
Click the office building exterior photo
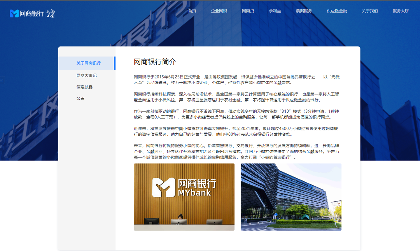291,197
